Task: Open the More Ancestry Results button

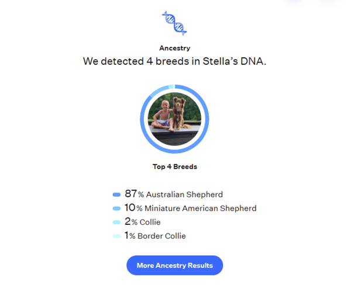Action: pos(175,266)
